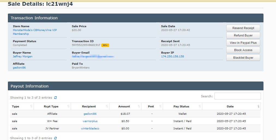This screenshot has width=276, height=140.
Task: Select the $0.00 amount cell
Action: click(x=125, y=128)
